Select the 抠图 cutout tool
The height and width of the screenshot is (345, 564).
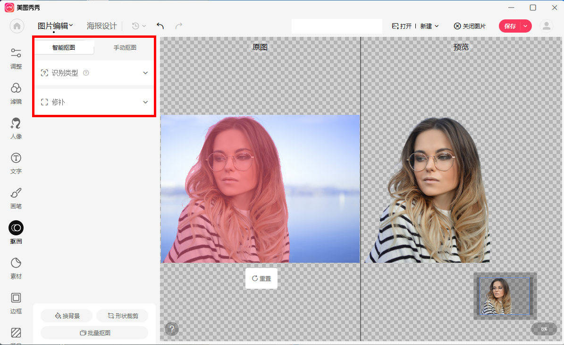16,233
